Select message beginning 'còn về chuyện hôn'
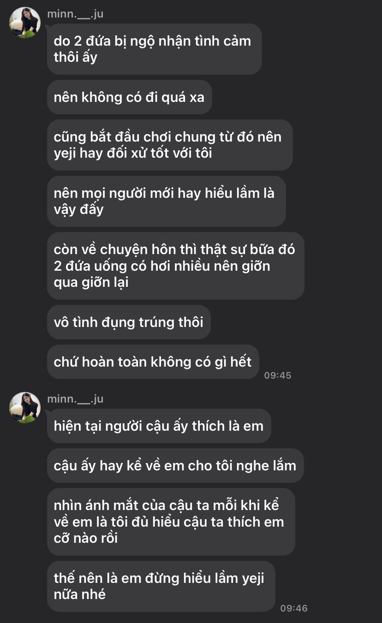 176,266
